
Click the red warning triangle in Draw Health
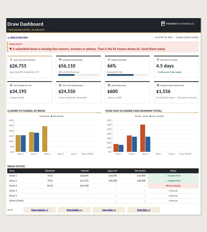tap(11, 49)
